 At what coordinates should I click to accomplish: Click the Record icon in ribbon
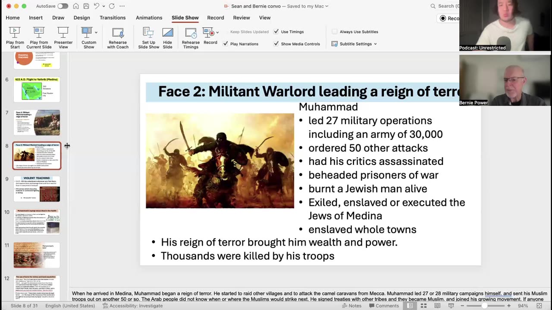click(x=208, y=32)
